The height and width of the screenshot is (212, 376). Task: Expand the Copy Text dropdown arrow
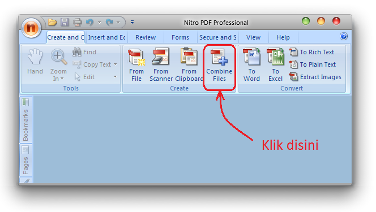tap(116, 64)
